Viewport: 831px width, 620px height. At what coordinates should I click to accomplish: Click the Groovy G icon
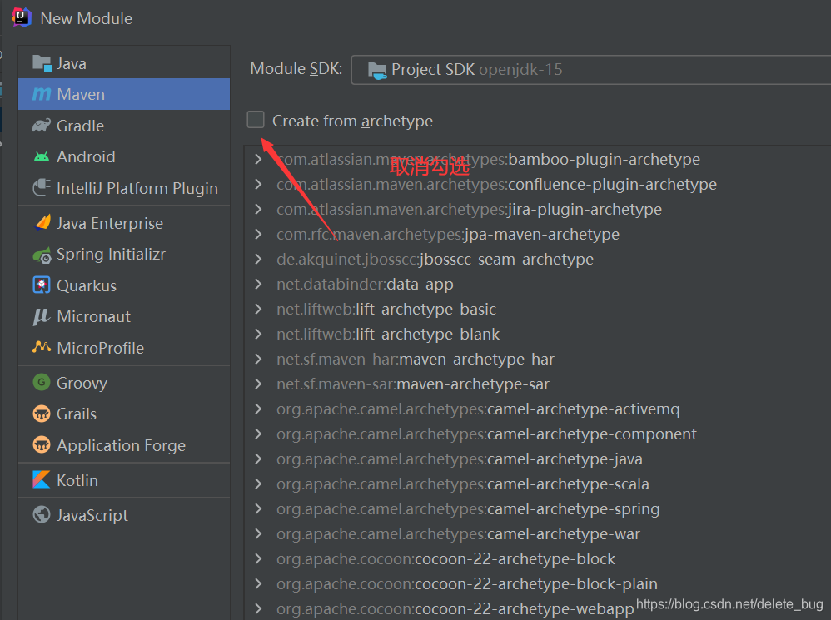[x=42, y=382]
